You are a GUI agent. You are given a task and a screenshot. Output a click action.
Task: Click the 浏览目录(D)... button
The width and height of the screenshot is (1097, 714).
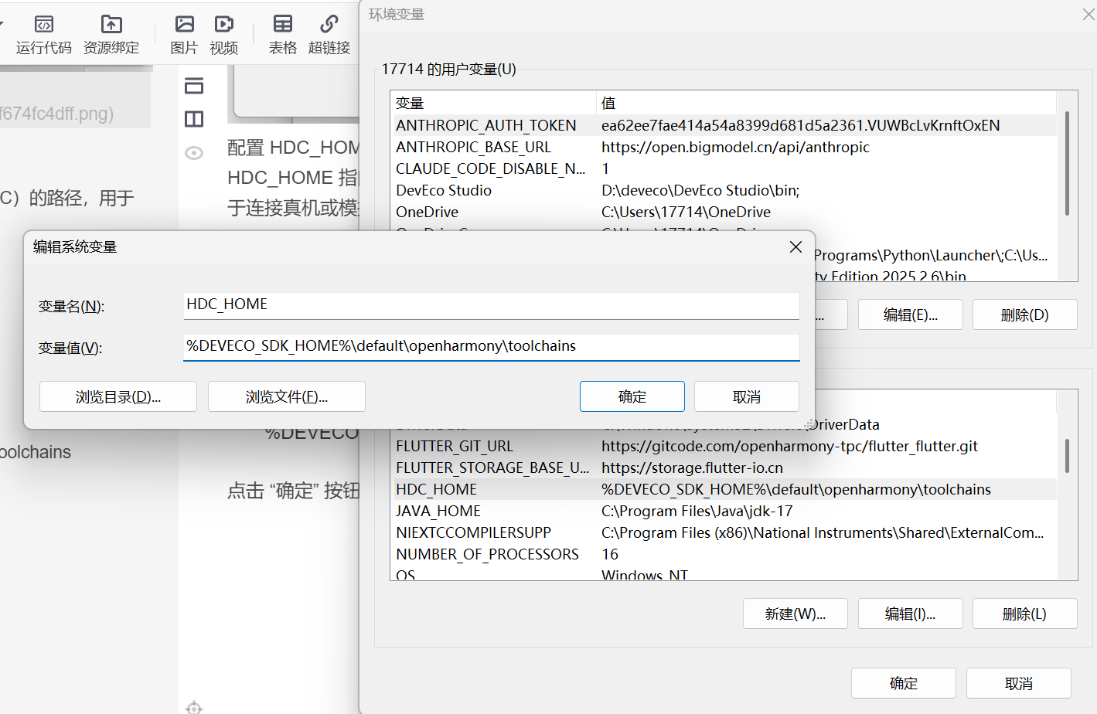[x=118, y=397]
